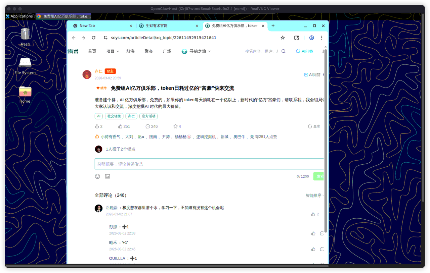
Task: Open the Applications menu in the taskbar
Action: [19, 16]
